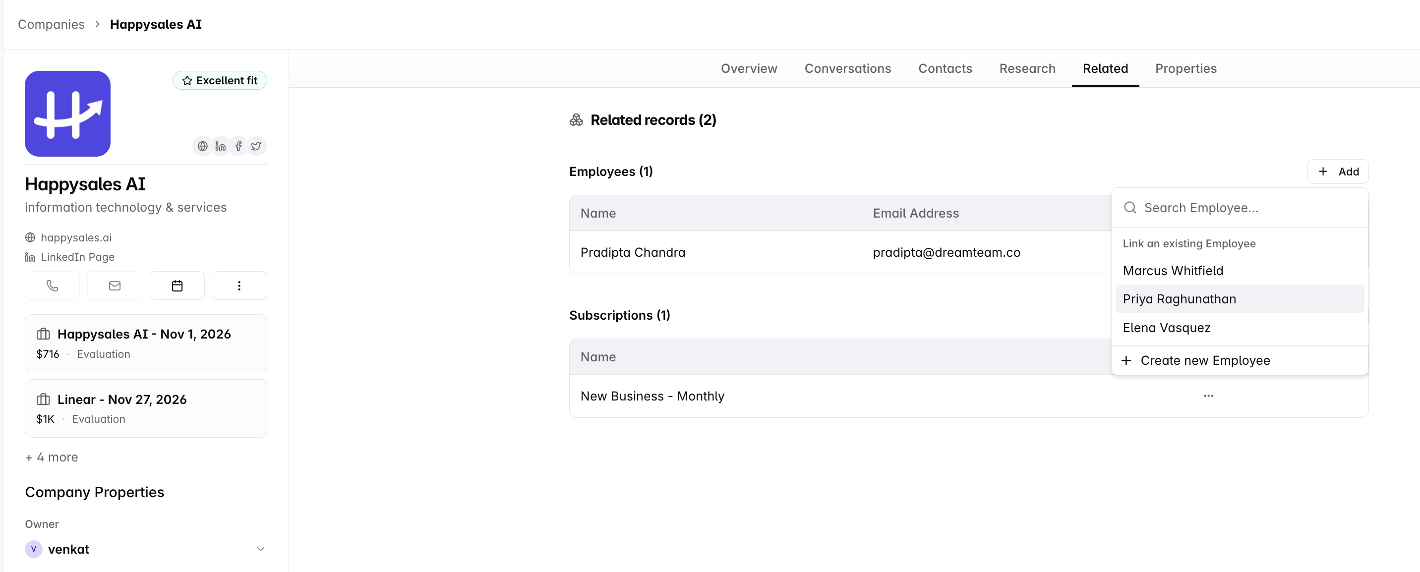
Task: Click the pradipta@dreamteam.co email cell
Action: (x=947, y=252)
